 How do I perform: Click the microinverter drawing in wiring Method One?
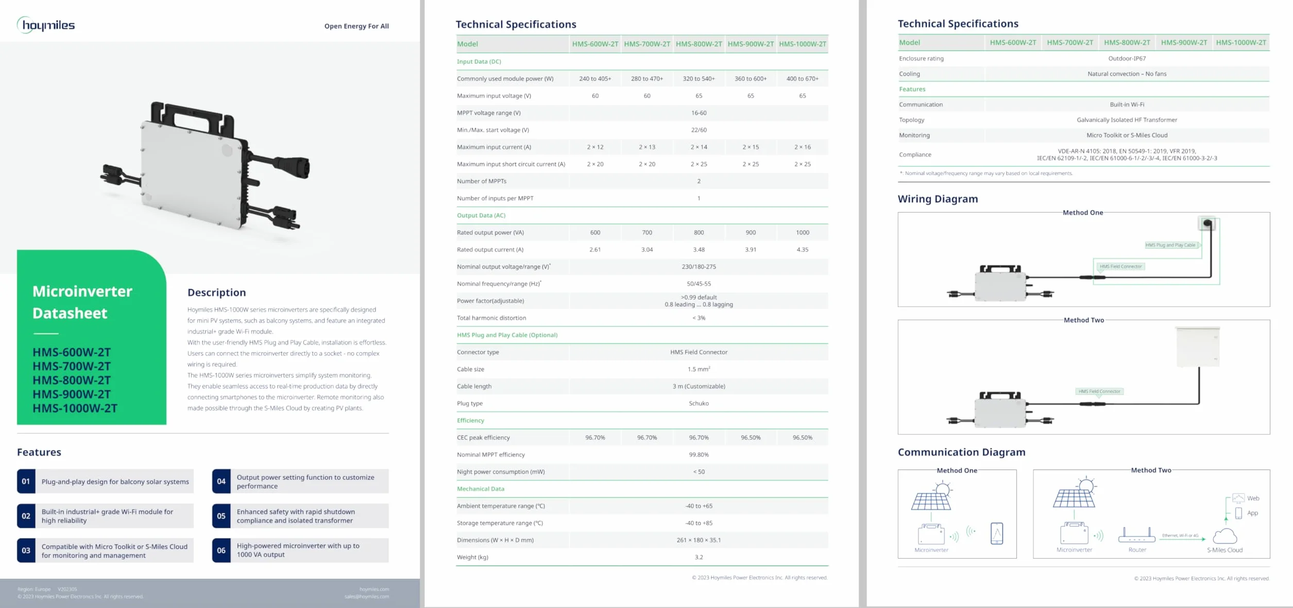[1000, 283]
